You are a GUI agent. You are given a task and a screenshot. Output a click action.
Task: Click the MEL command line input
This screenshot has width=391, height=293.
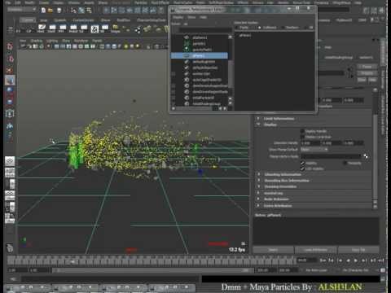(x=110, y=278)
